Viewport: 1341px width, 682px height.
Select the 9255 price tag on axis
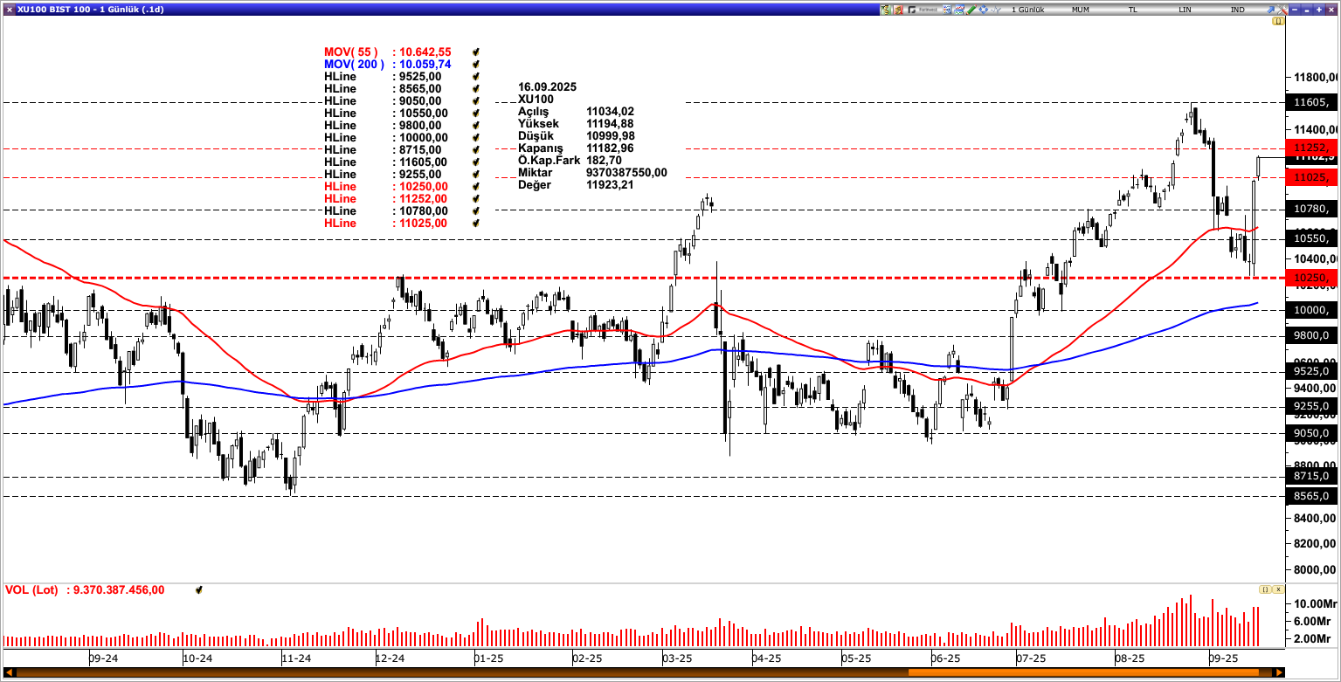(x=1312, y=406)
